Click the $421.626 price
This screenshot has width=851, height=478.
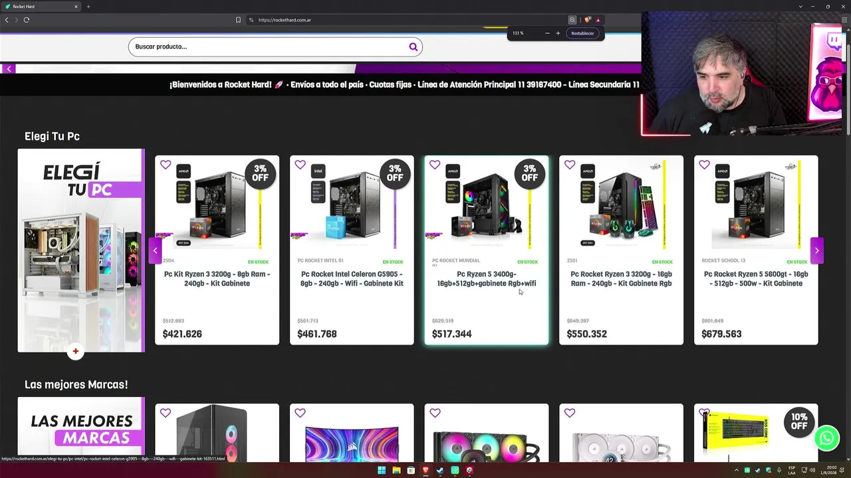click(x=182, y=334)
